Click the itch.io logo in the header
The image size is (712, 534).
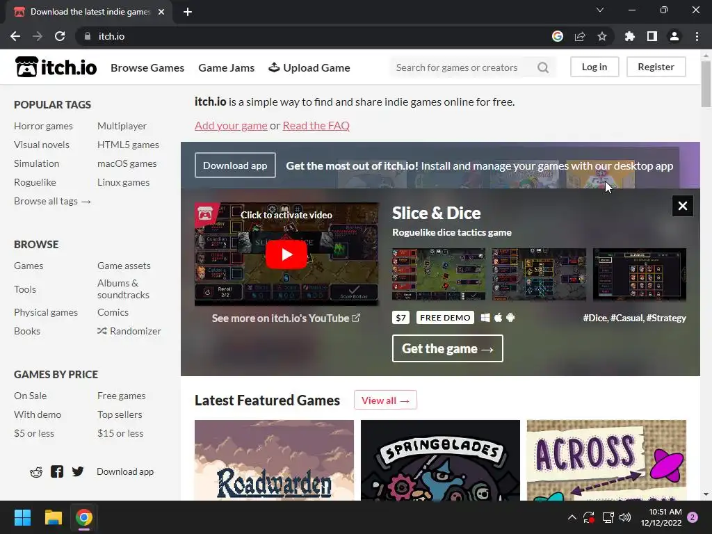[56, 67]
